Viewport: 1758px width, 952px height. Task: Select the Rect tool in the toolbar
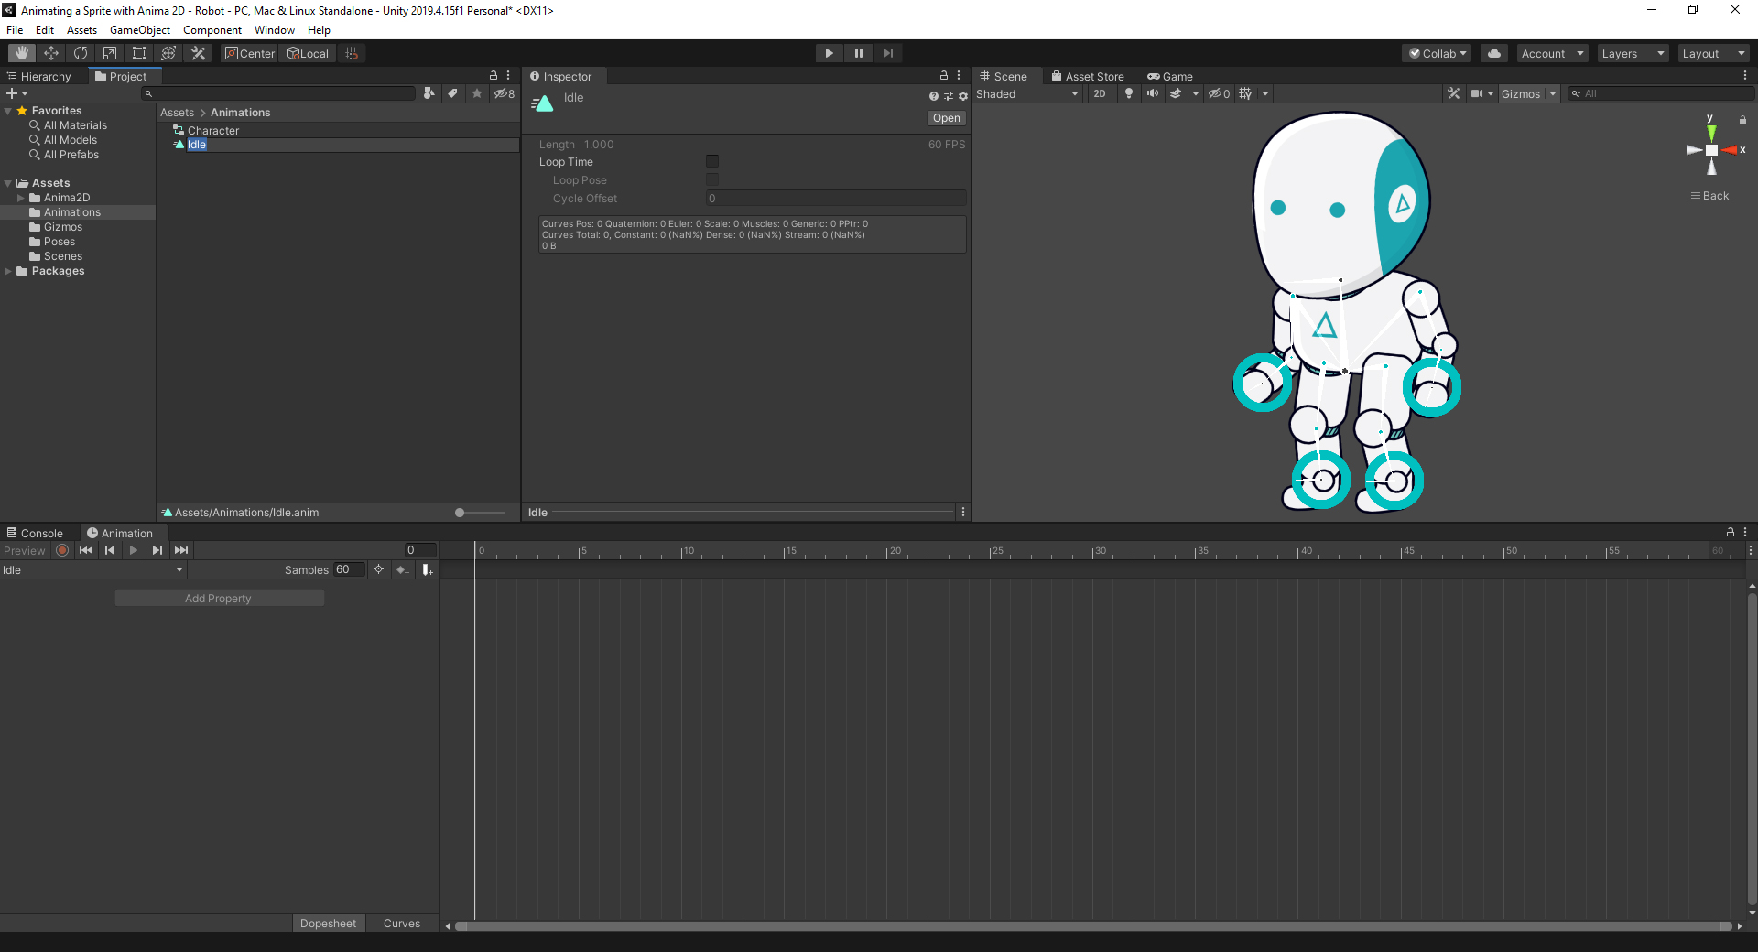(138, 53)
